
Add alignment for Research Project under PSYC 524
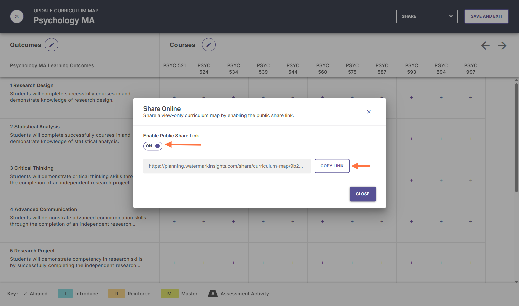tap(204, 263)
